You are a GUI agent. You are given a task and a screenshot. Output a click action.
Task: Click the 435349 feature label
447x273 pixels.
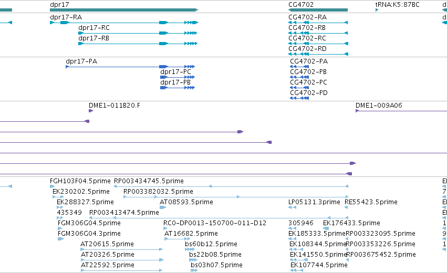point(69,213)
